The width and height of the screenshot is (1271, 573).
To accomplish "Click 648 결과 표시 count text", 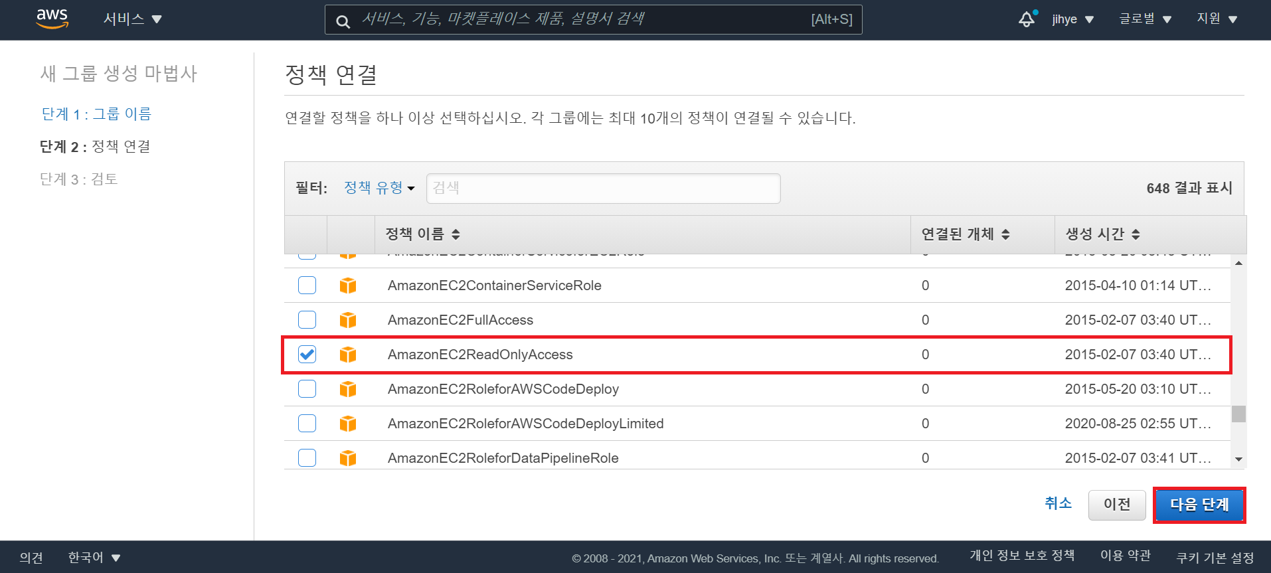I will pyautogui.click(x=1189, y=188).
